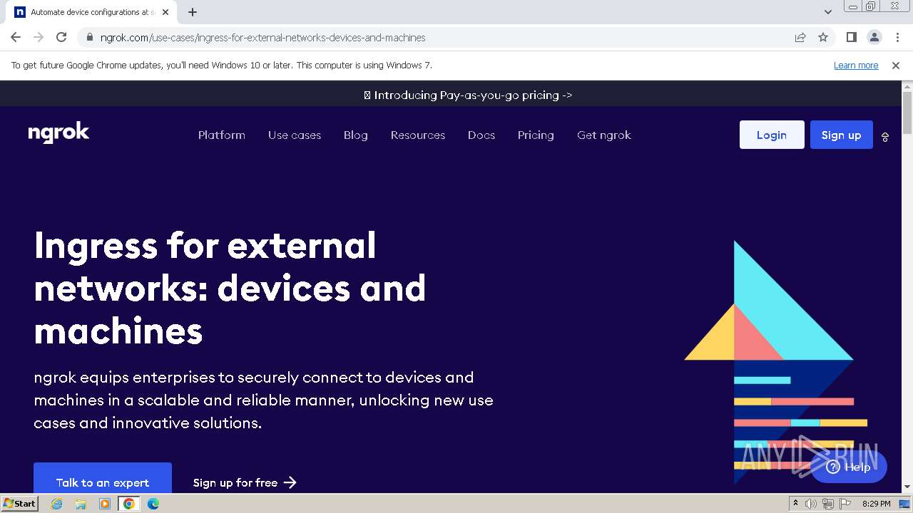Viewport: 913px width, 513px height.
Task: Click the Login button
Action: click(772, 135)
